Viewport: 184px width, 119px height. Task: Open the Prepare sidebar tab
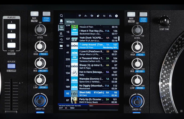tap(61, 34)
